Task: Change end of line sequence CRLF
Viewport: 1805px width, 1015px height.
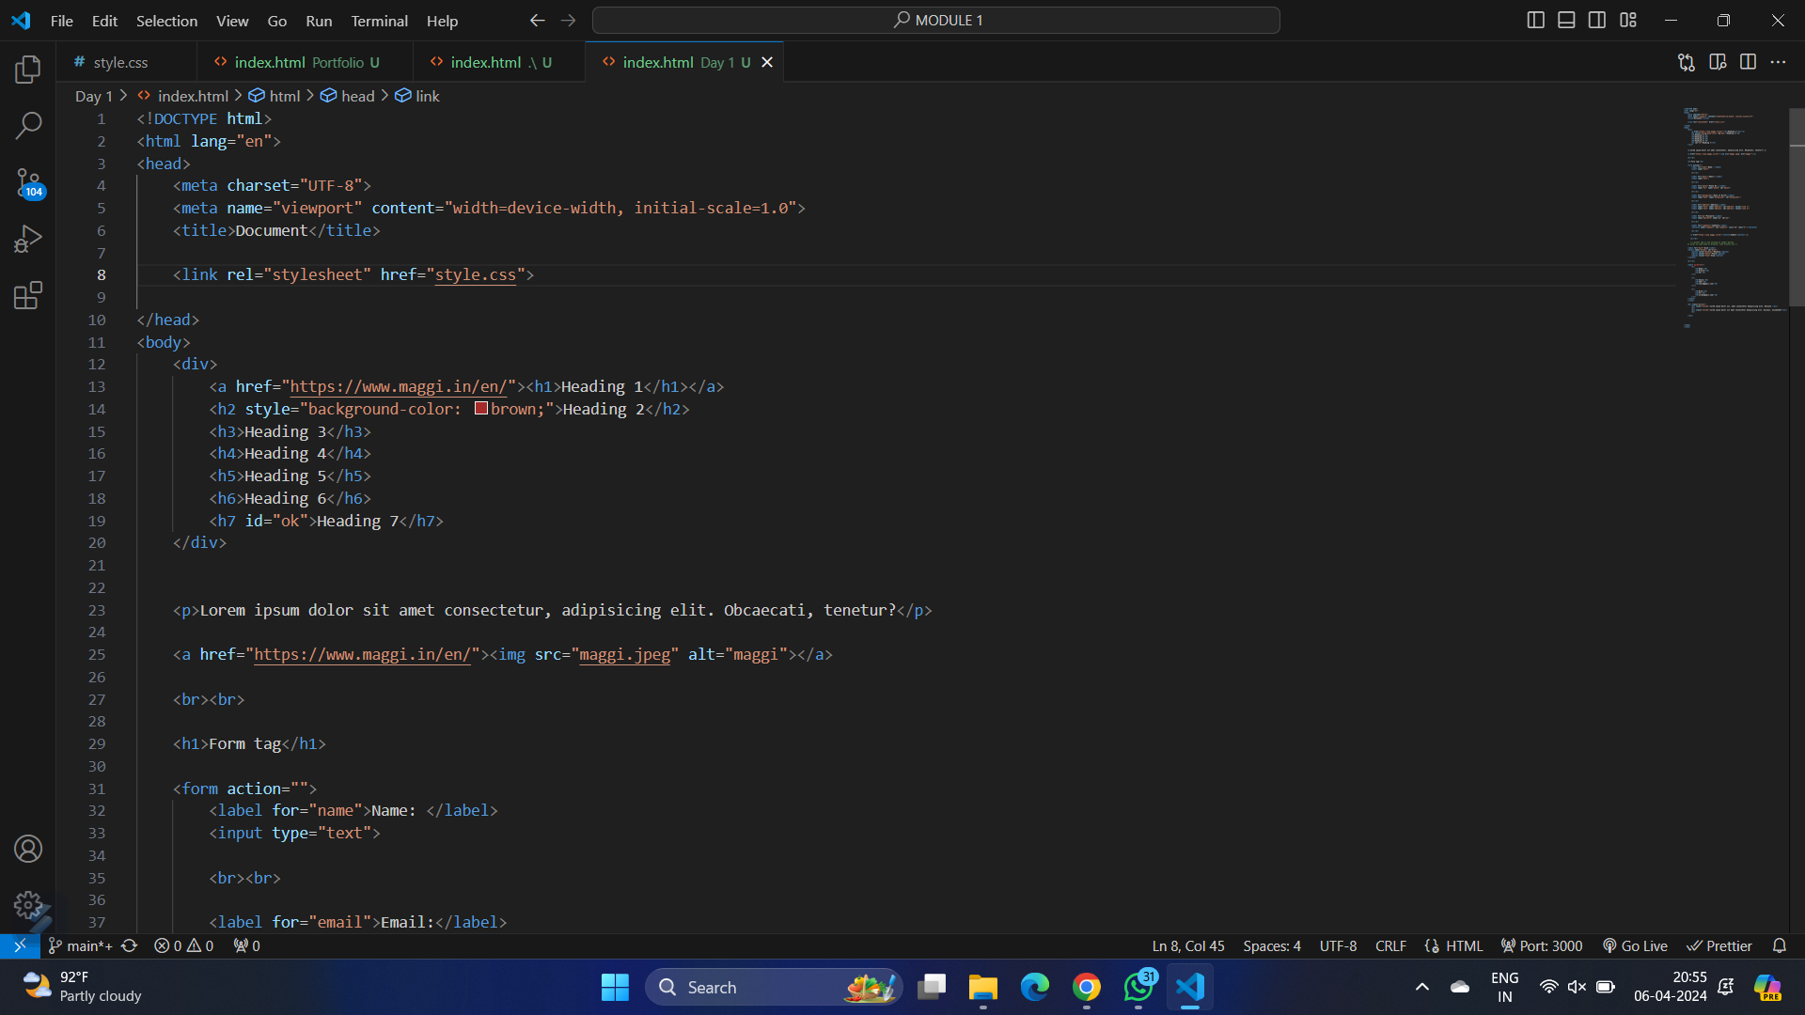Action: [1390, 945]
